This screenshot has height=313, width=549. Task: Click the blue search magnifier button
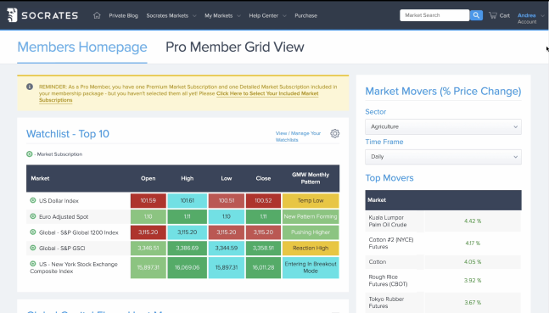tap(476, 15)
